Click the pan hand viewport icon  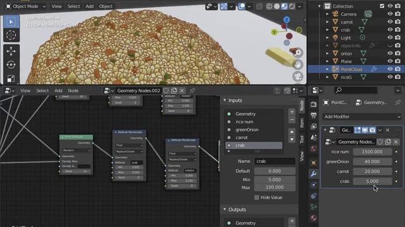(x=298, y=64)
